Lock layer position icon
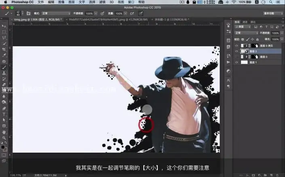The image size is (285, 177). (x=253, y=39)
